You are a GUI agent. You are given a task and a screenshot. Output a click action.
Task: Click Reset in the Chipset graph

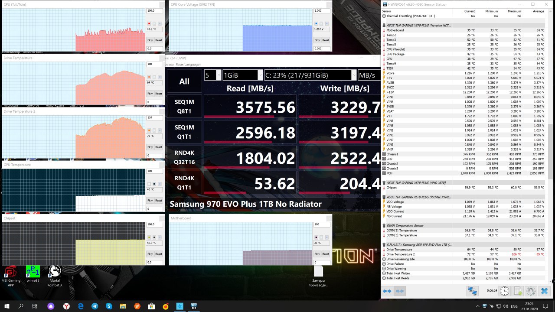click(159, 254)
